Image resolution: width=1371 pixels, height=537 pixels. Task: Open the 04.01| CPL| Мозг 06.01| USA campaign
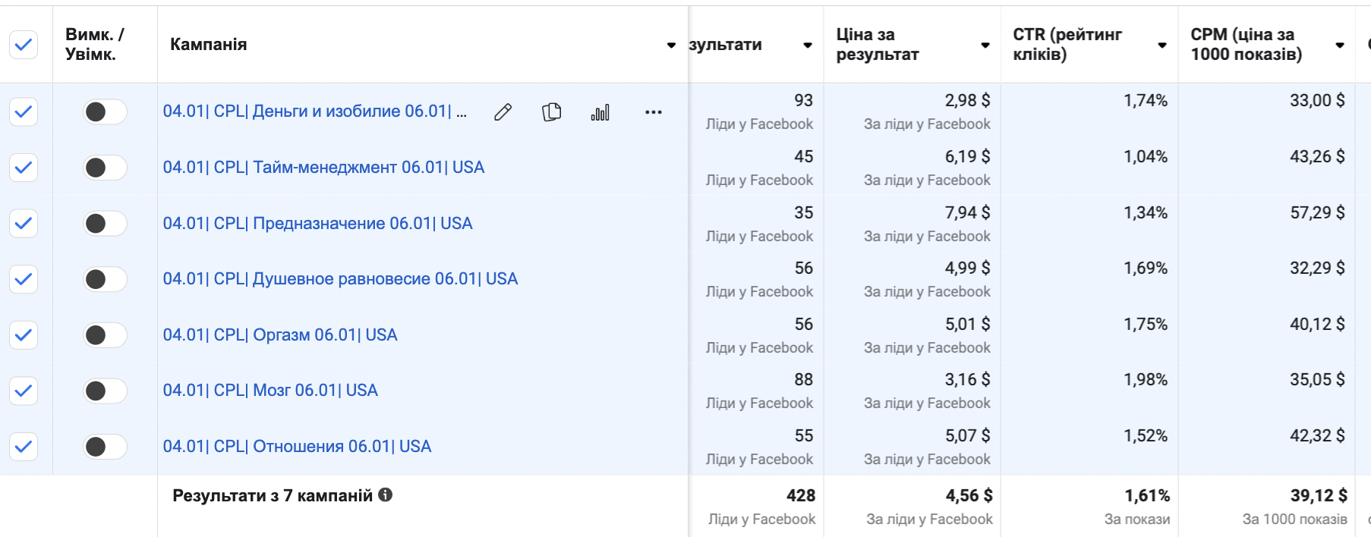(270, 390)
